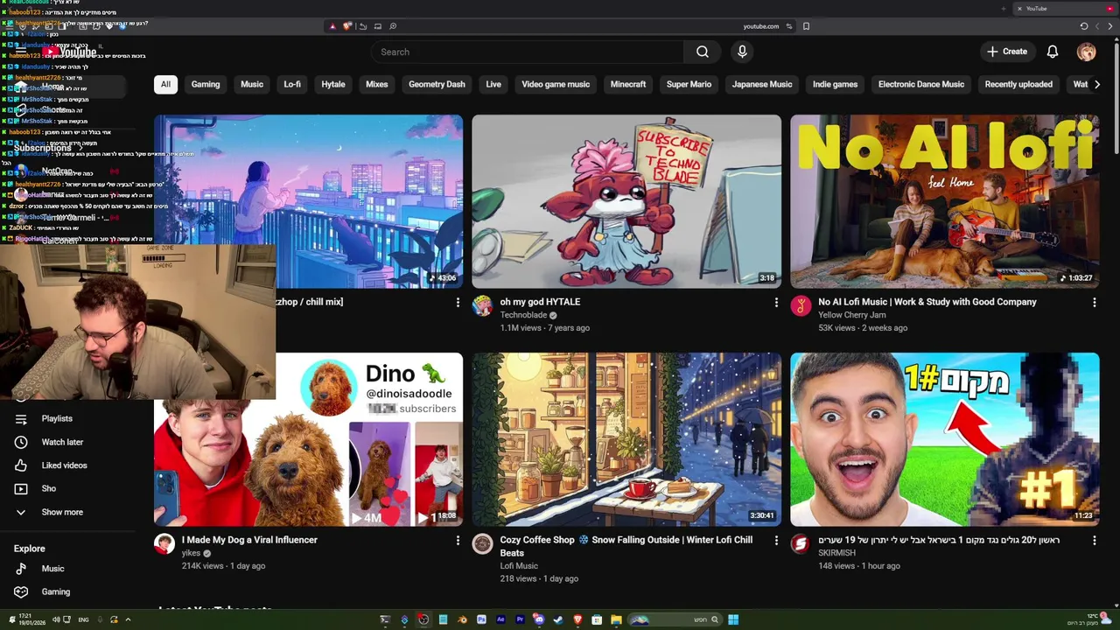This screenshot has width=1120, height=630.
Task: Open the notifications bell
Action: (1053, 52)
